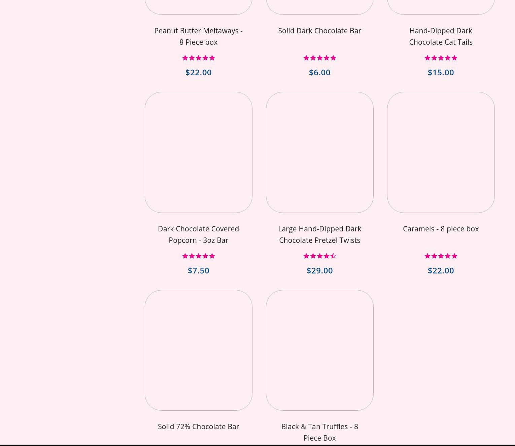Click the Caramels 8 piece box image
This screenshot has width=515, height=446.
pos(441,152)
